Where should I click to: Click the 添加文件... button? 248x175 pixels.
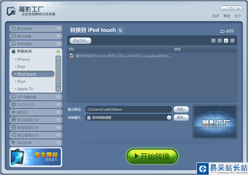click(x=81, y=41)
